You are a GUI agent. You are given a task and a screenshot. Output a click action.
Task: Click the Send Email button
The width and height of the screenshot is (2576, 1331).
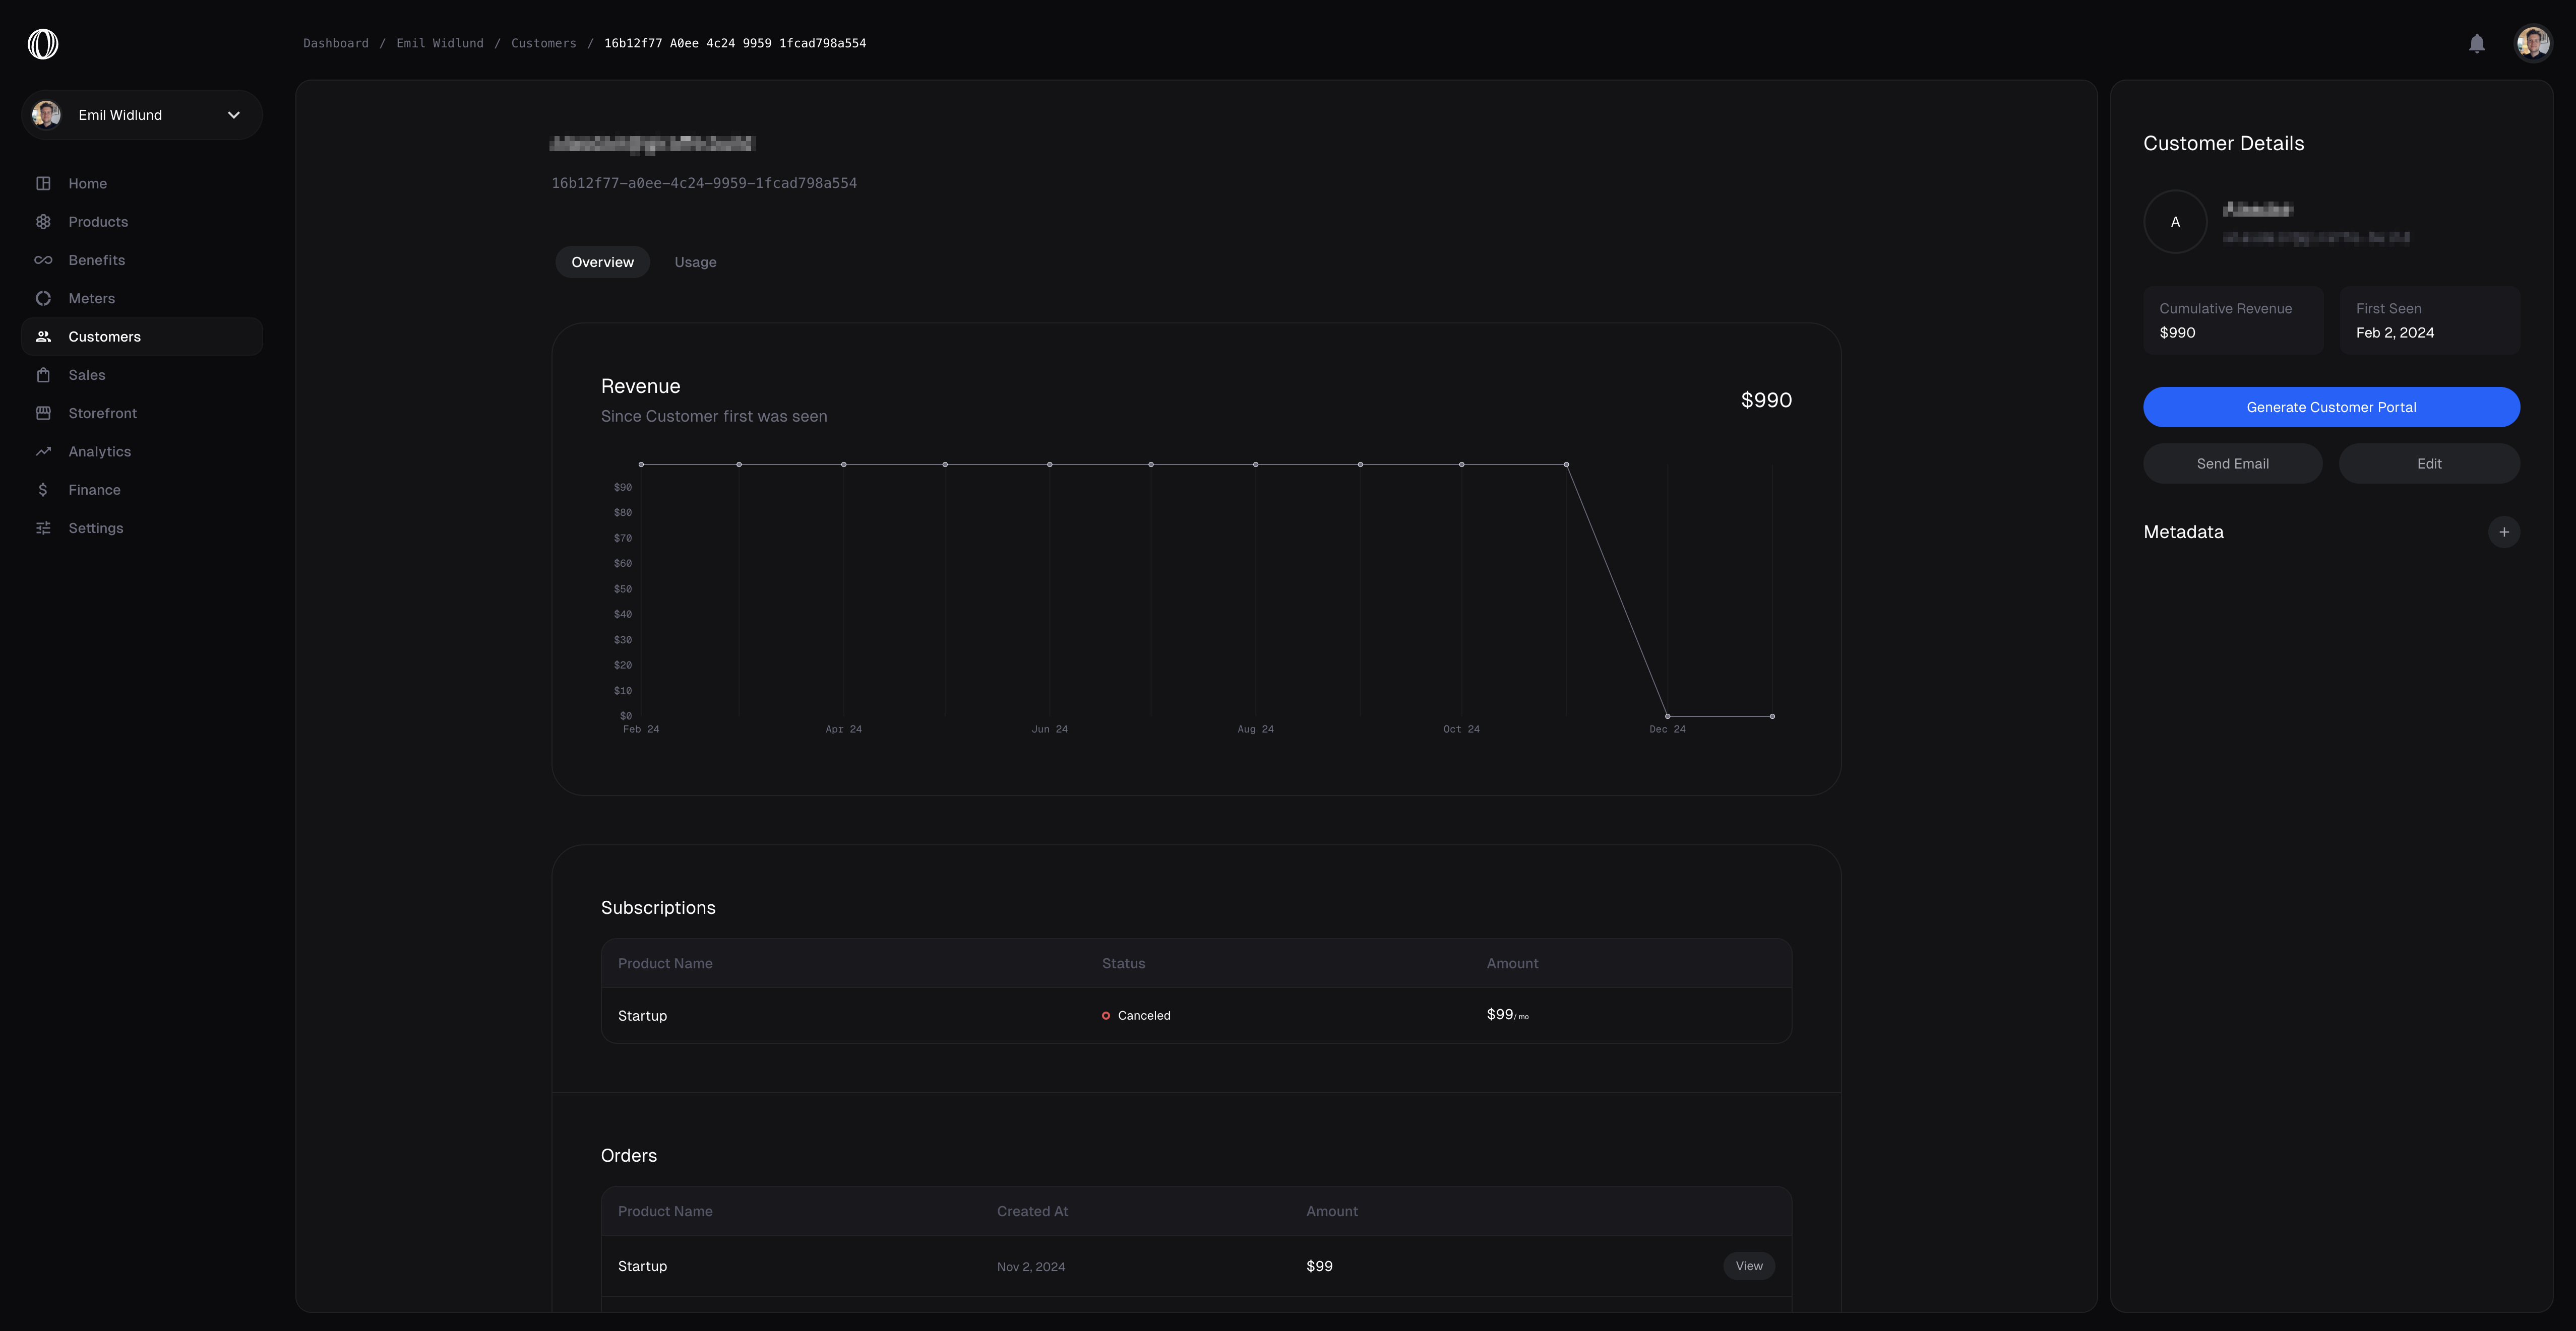point(2232,463)
